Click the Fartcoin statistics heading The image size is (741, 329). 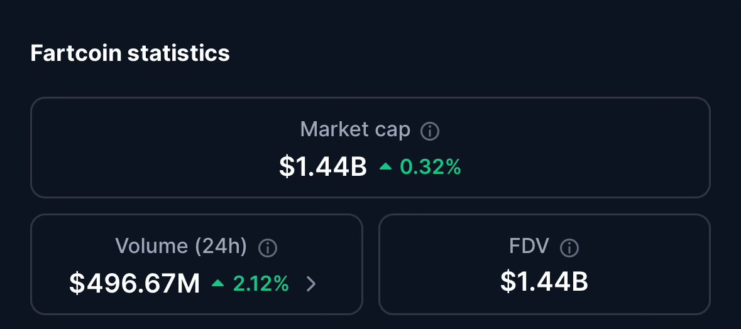[x=130, y=53]
